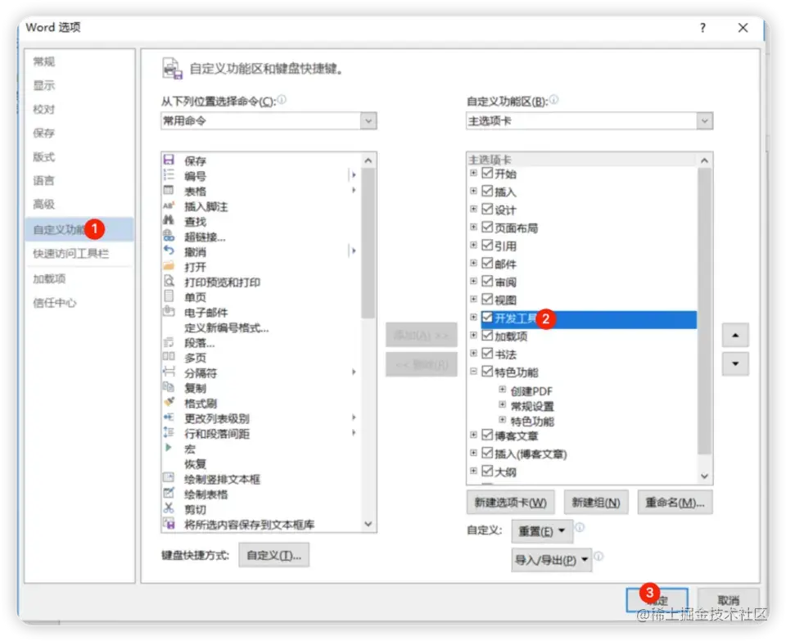The height and width of the screenshot is (641, 786).
Task: Click the tabs list scrollbar thumb
Action: [x=704, y=311]
